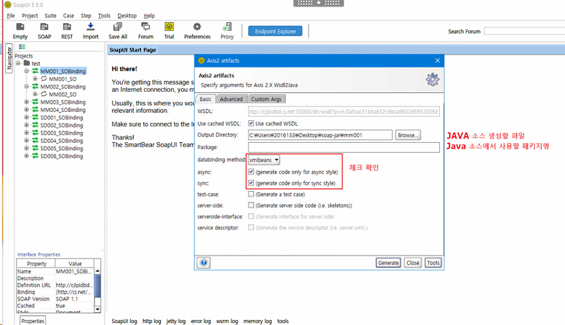Click the SD001_SOBinding interface icon
Screen dimensions: 565x325
click(x=35, y=118)
